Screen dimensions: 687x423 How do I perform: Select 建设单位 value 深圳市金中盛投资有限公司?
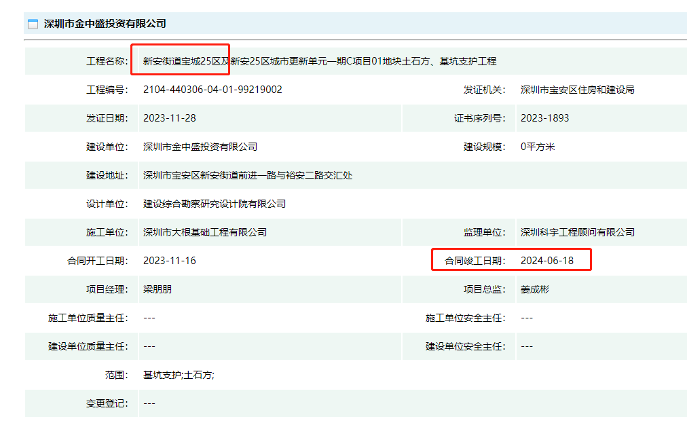click(x=200, y=147)
